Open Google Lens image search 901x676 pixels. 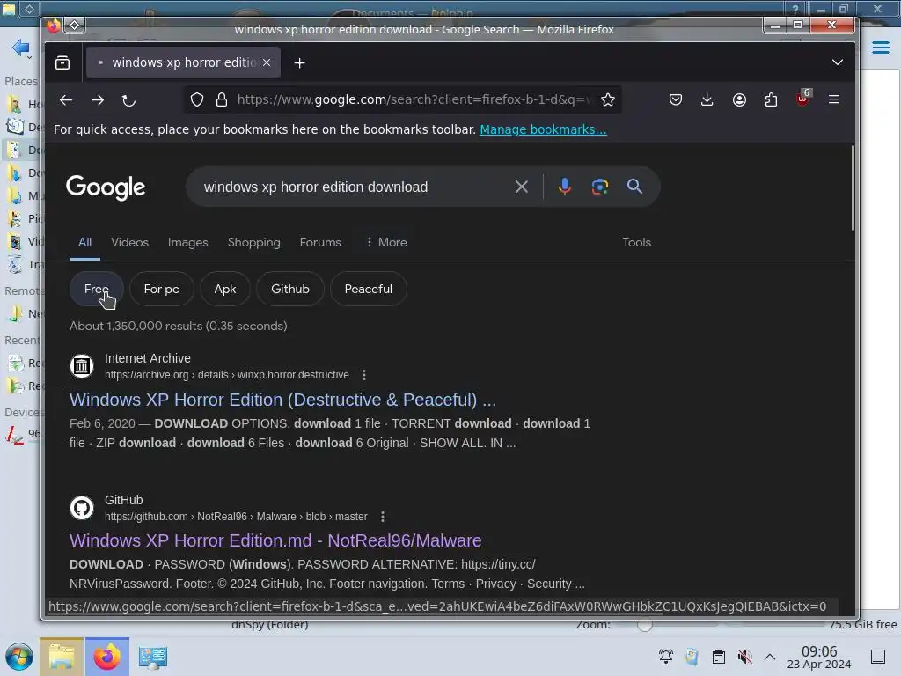(x=600, y=187)
